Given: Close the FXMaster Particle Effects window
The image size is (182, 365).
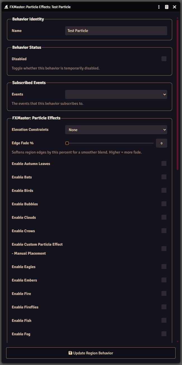Looking at the screenshot, I should click(x=174, y=7).
